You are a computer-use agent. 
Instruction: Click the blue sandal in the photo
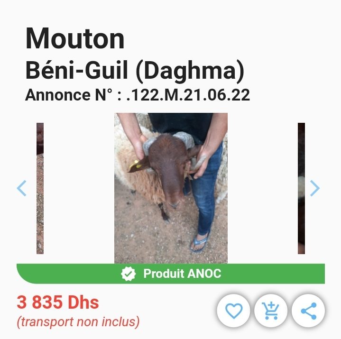click(200, 242)
